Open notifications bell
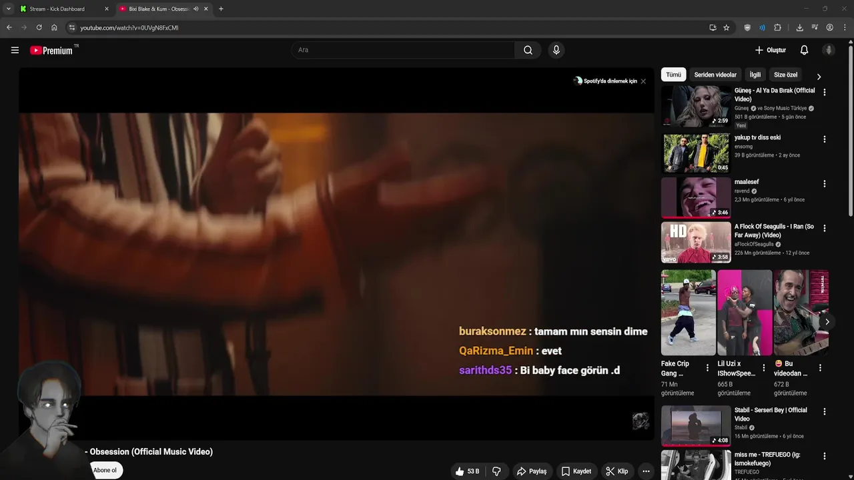Image resolution: width=854 pixels, height=480 pixels. (804, 50)
